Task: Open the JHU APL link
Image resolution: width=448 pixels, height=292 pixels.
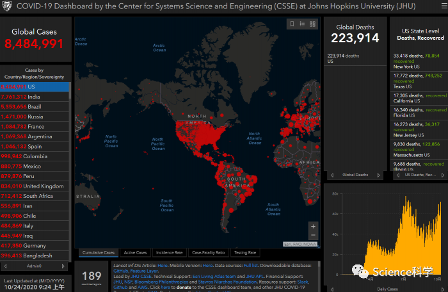Action: (255, 276)
